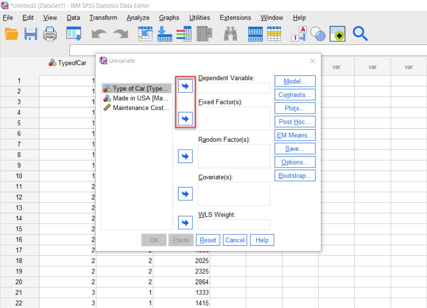This screenshot has width=427, height=308.
Task: Move variable to Random Factor(s) arrow
Action: click(x=185, y=156)
